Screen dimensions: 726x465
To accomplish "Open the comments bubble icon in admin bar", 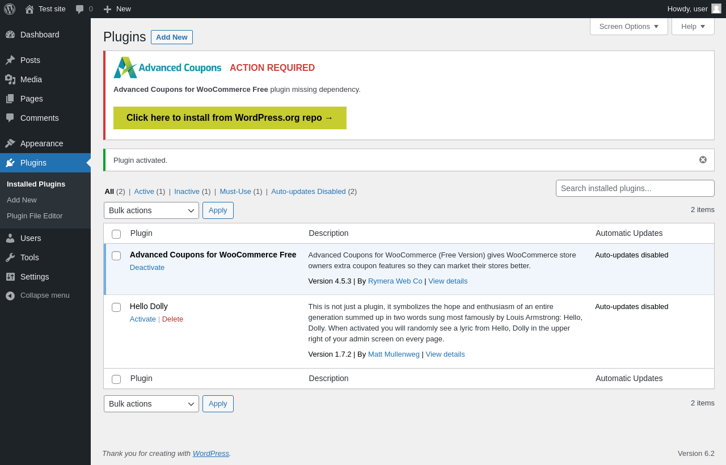I will click(x=80, y=9).
